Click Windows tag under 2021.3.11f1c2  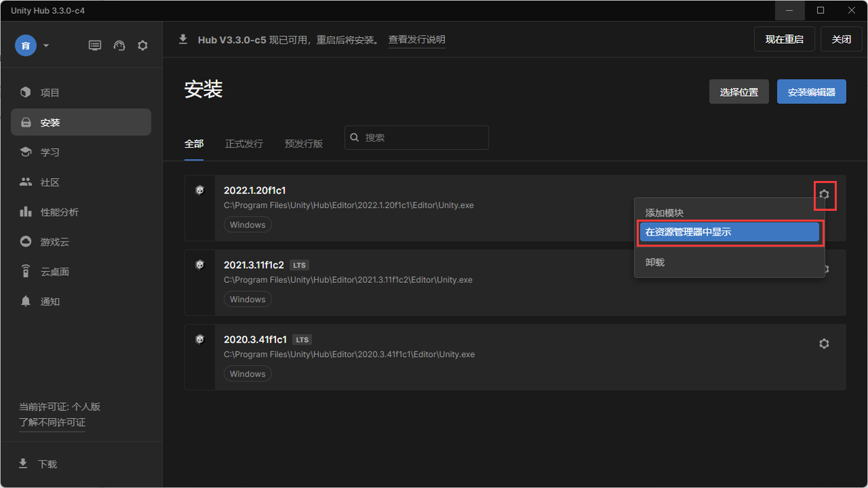point(248,300)
